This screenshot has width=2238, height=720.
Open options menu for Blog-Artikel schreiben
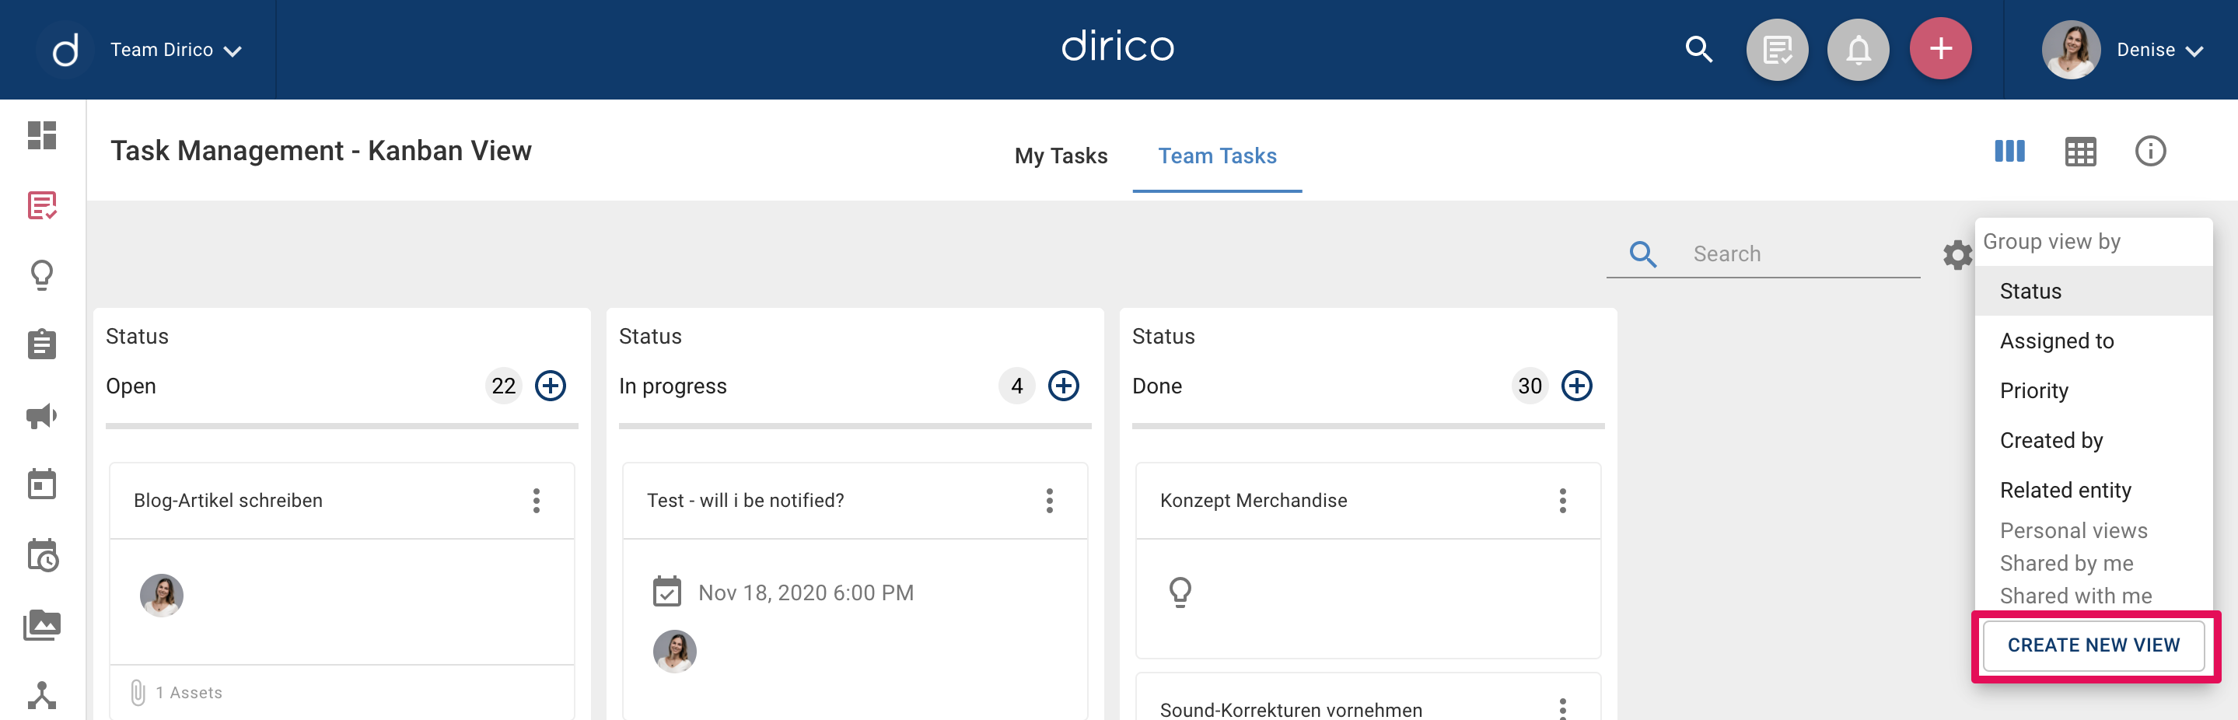point(536,500)
